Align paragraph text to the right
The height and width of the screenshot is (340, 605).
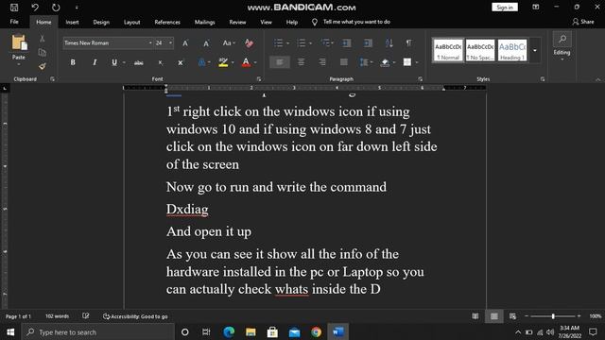[x=322, y=62]
